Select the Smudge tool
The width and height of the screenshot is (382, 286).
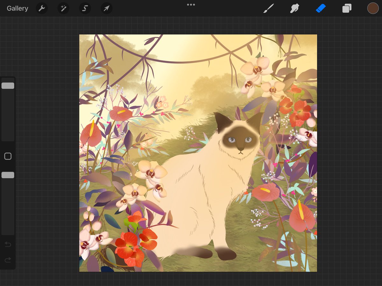(x=295, y=8)
